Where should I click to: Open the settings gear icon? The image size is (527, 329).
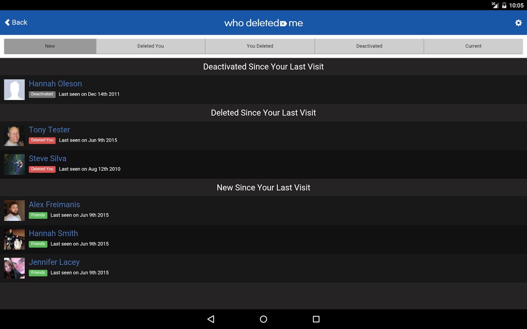point(518,23)
